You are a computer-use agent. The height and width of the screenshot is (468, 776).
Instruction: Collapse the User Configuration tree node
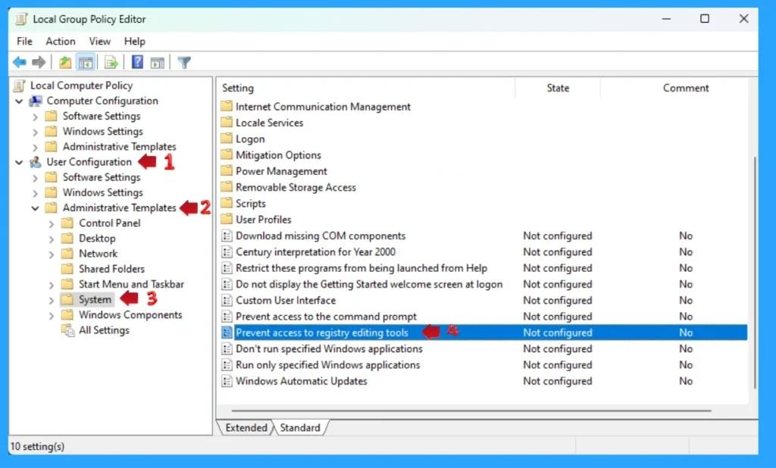[19, 162]
